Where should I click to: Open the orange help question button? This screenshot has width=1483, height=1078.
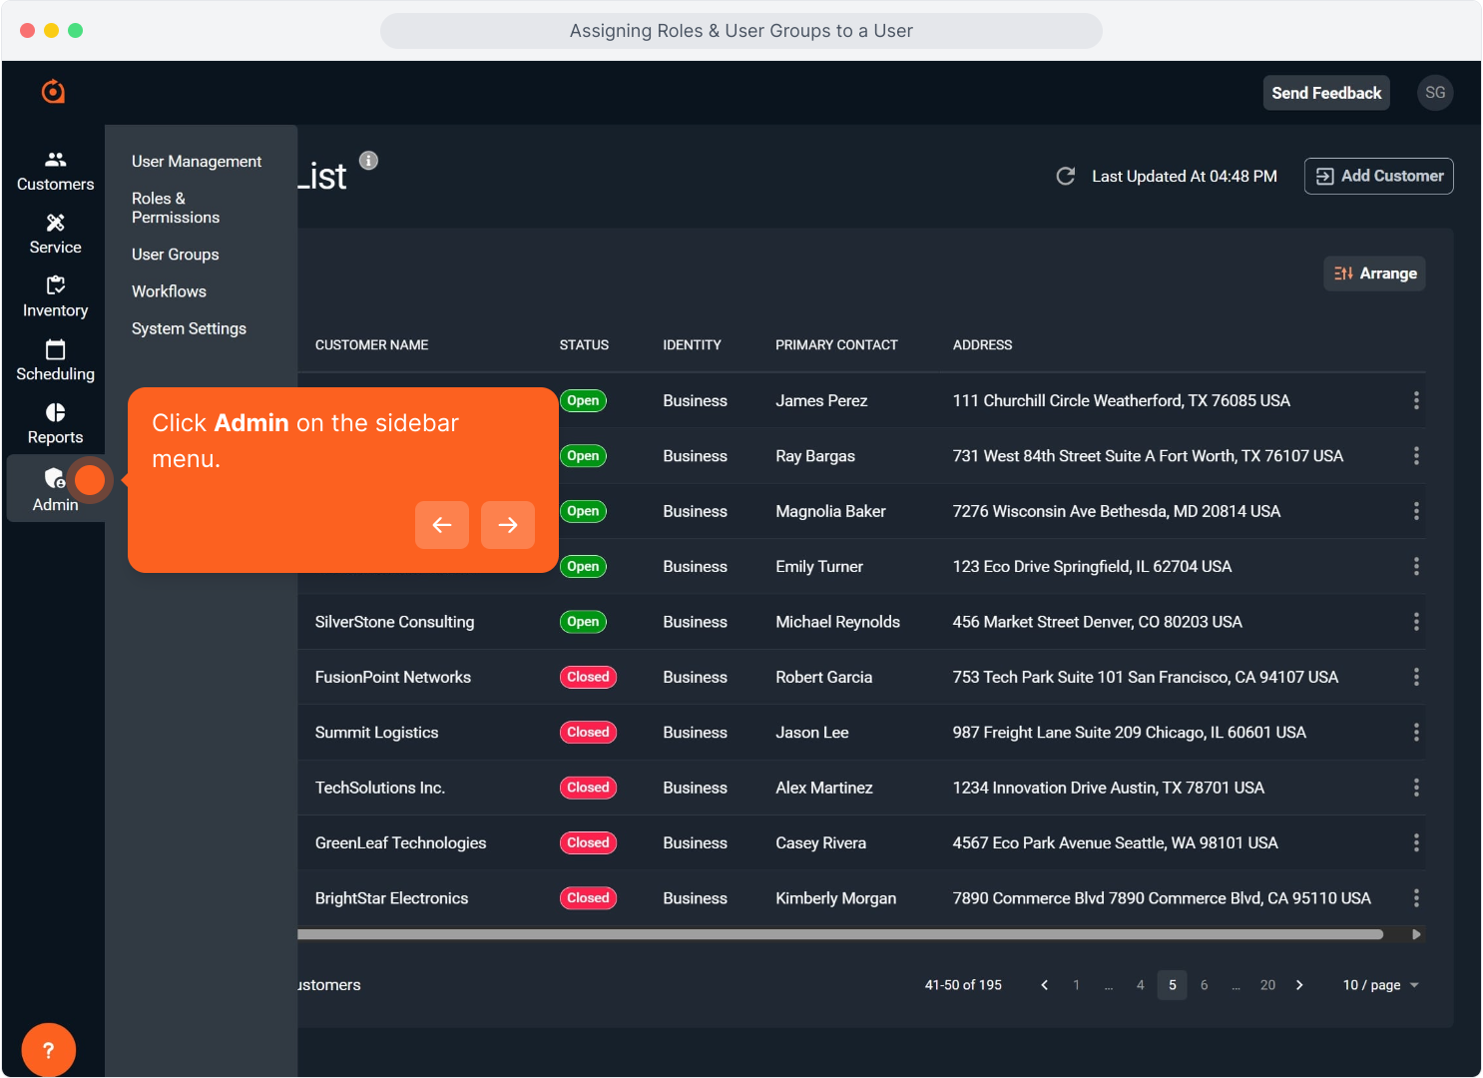[x=48, y=1050]
